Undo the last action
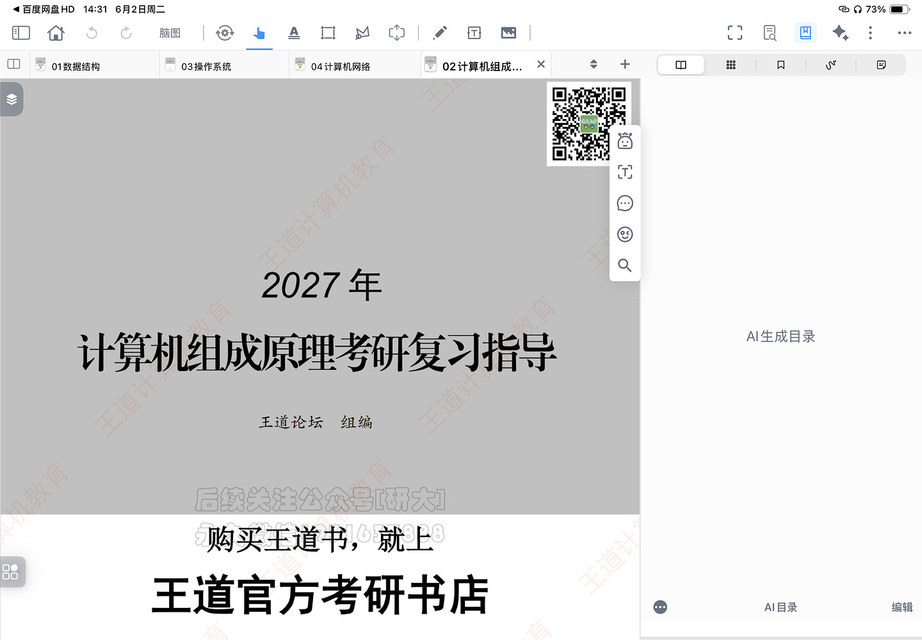Image resolution: width=922 pixels, height=640 pixels. pyautogui.click(x=92, y=33)
